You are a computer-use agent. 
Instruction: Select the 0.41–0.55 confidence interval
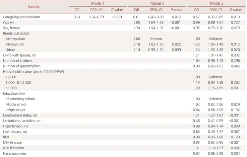[216, 121]
